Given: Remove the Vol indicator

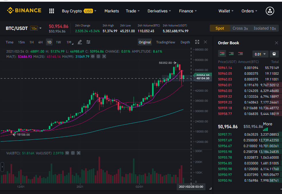Looking at the screenshot, I should pyautogui.click(x=79, y=153).
